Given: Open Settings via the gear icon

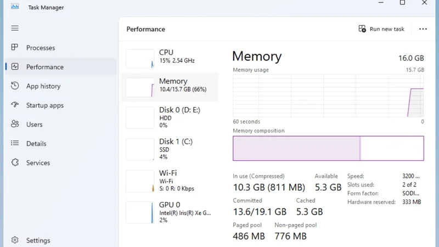Looking at the screenshot, I should pyautogui.click(x=15, y=240).
